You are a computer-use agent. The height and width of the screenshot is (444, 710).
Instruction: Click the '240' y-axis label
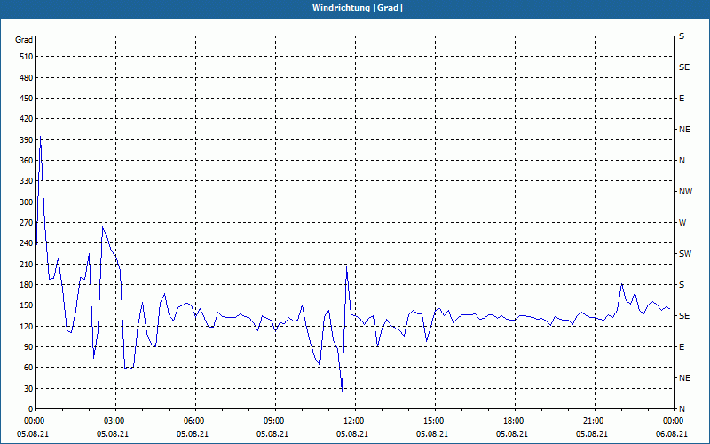coord(27,243)
